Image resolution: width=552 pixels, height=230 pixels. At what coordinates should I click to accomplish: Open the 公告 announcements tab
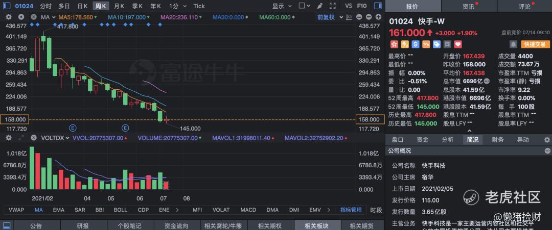[36, 225]
